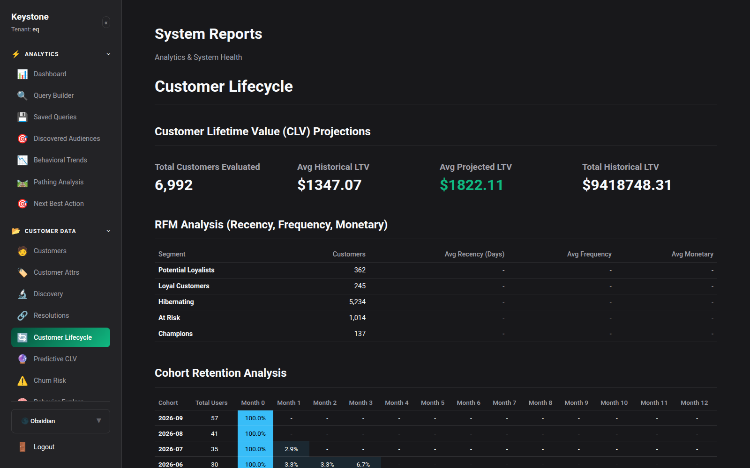Open the Obsidian theme dropdown
750x468 pixels.
point(60,421)
